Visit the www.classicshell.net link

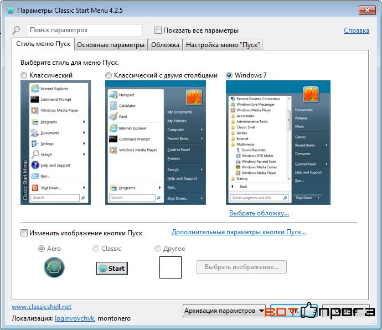point(42,307)
